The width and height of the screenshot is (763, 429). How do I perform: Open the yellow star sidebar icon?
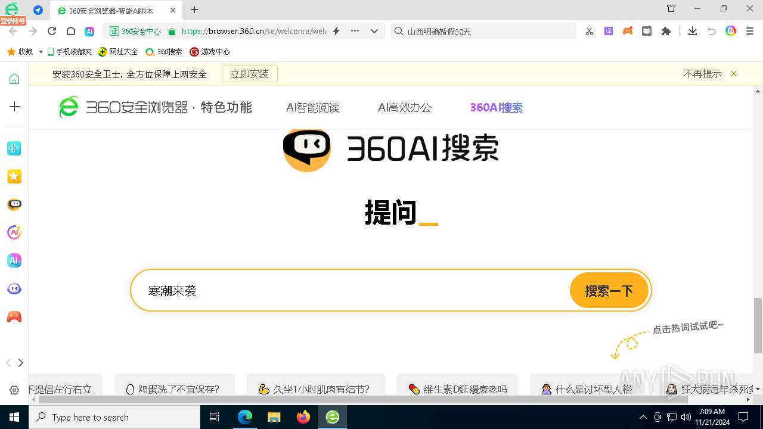14,176
